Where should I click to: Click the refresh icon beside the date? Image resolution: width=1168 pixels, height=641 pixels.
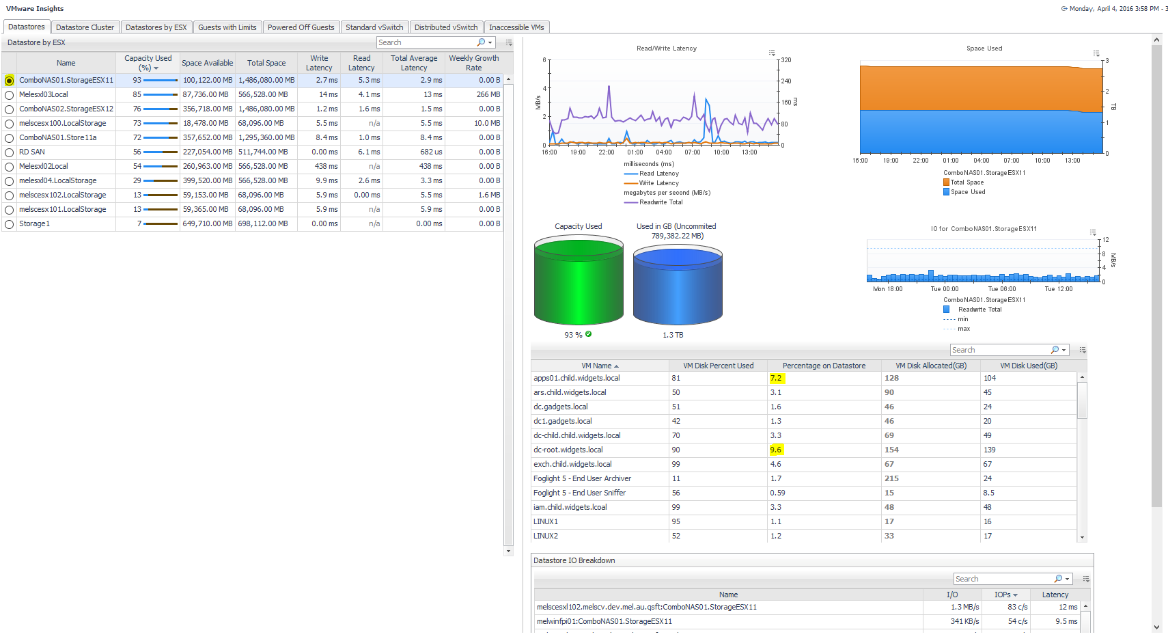coord(1064,9)
